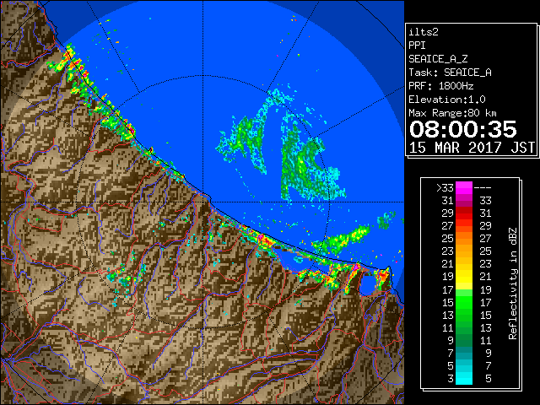Pick the orange 25–27 dBZ swatch

[x=464, y=238]
